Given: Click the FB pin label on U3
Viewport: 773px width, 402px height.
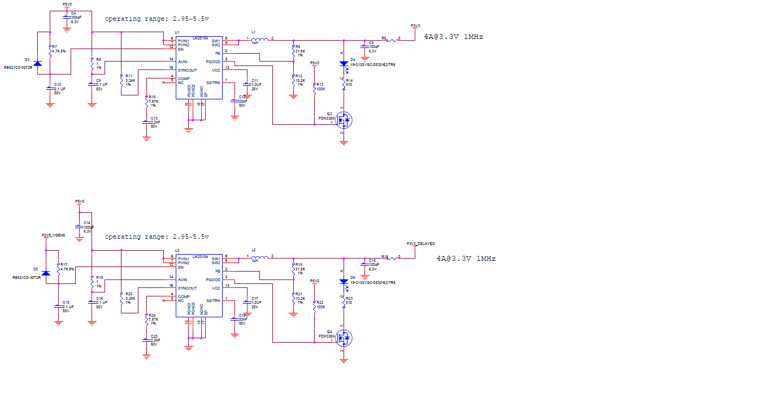Looking at the screenshot, I should [x=218, y=272].
